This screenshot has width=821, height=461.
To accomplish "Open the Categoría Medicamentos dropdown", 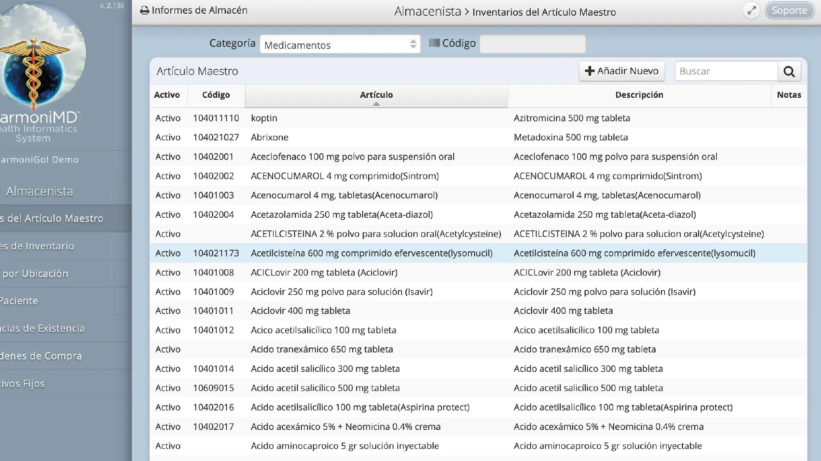I will click(340, 44).
